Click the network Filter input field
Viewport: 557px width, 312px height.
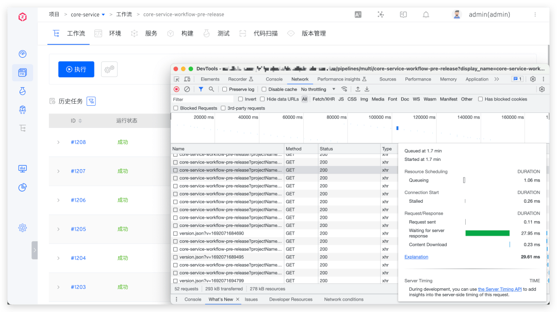click(203, 100)
